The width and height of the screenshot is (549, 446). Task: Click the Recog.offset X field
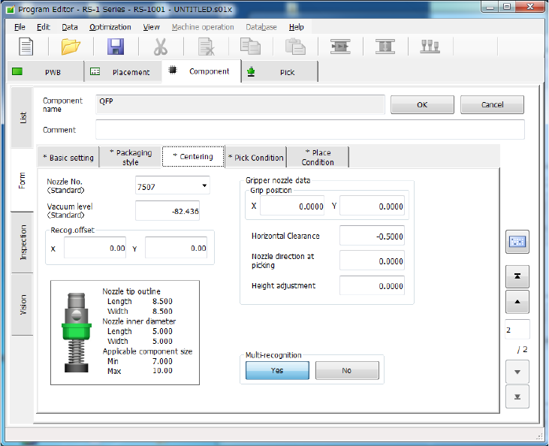(95, 248)
